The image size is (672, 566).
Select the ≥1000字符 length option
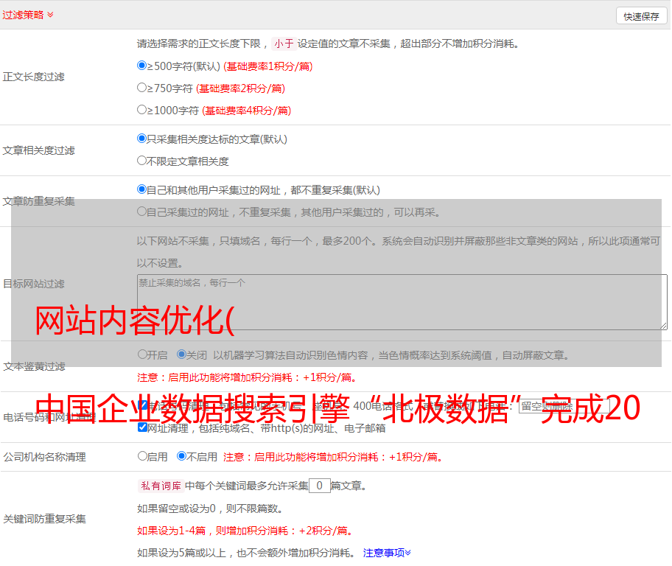(x=142, y=110)
